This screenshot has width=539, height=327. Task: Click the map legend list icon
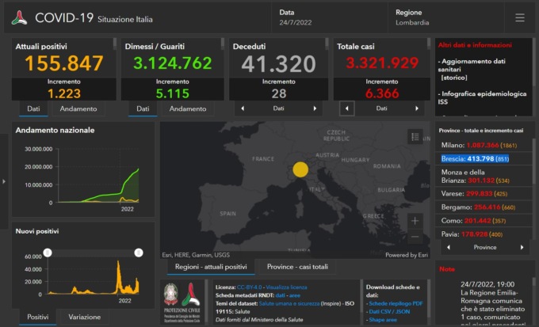415,137
